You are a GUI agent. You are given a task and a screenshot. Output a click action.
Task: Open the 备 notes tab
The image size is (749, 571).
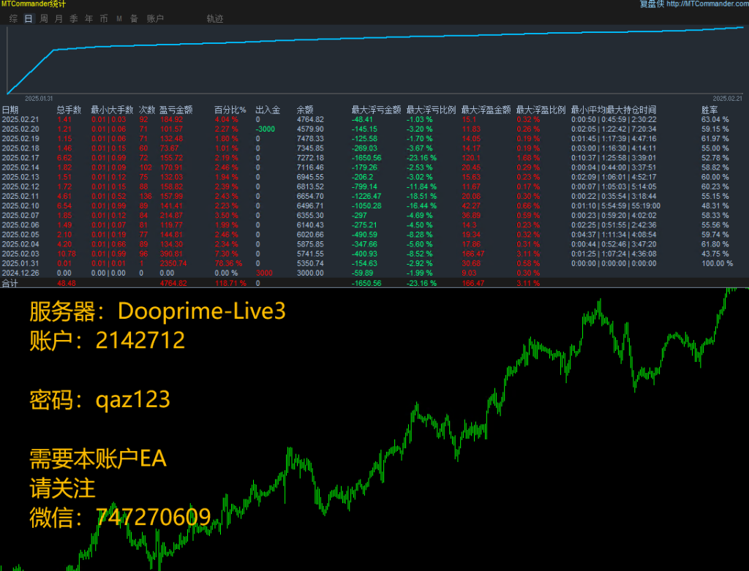coord(135,18)
